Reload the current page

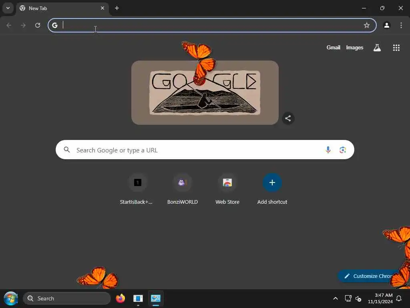click(38, 25)
